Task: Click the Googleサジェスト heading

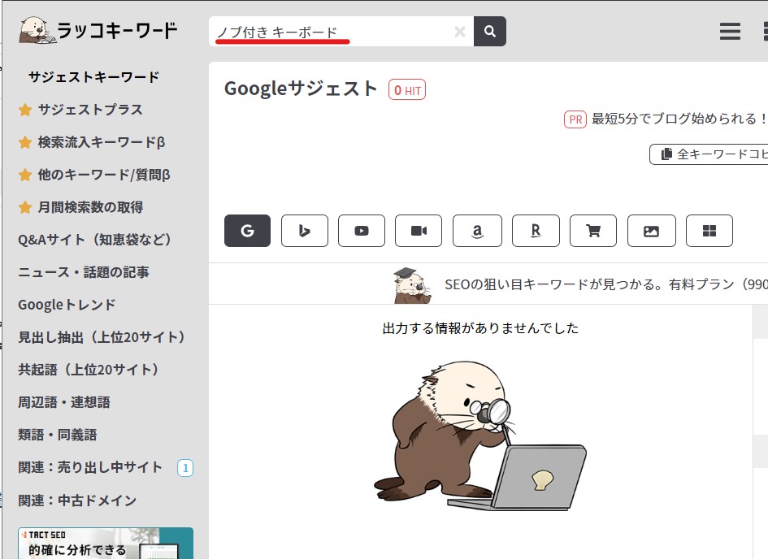Action: pyautogui.click(x=301, y=89)
